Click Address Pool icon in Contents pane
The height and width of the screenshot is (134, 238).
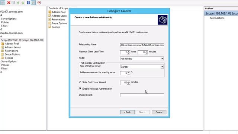50,12
